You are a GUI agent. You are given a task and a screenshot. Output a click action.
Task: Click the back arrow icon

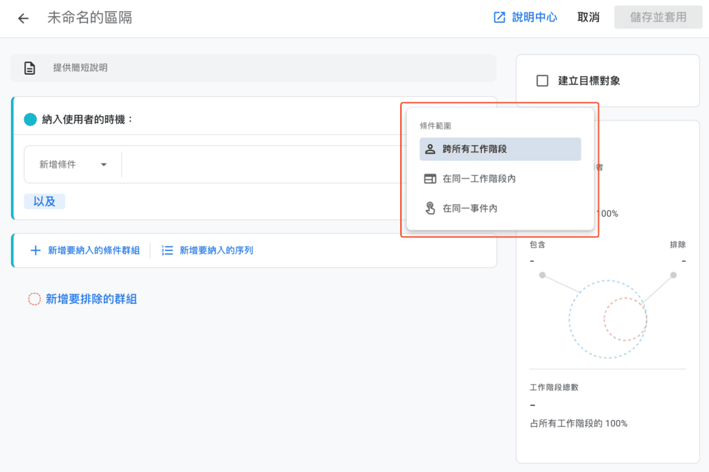click(x=23, y=18)
